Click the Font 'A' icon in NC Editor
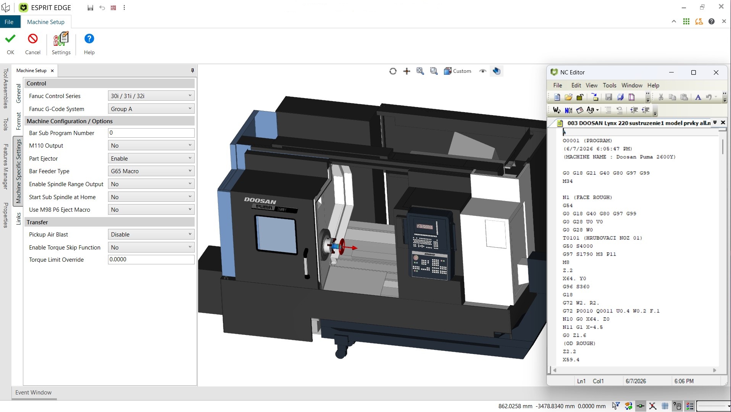The width and height of the screenshot is (731, 412). [698, 97]
